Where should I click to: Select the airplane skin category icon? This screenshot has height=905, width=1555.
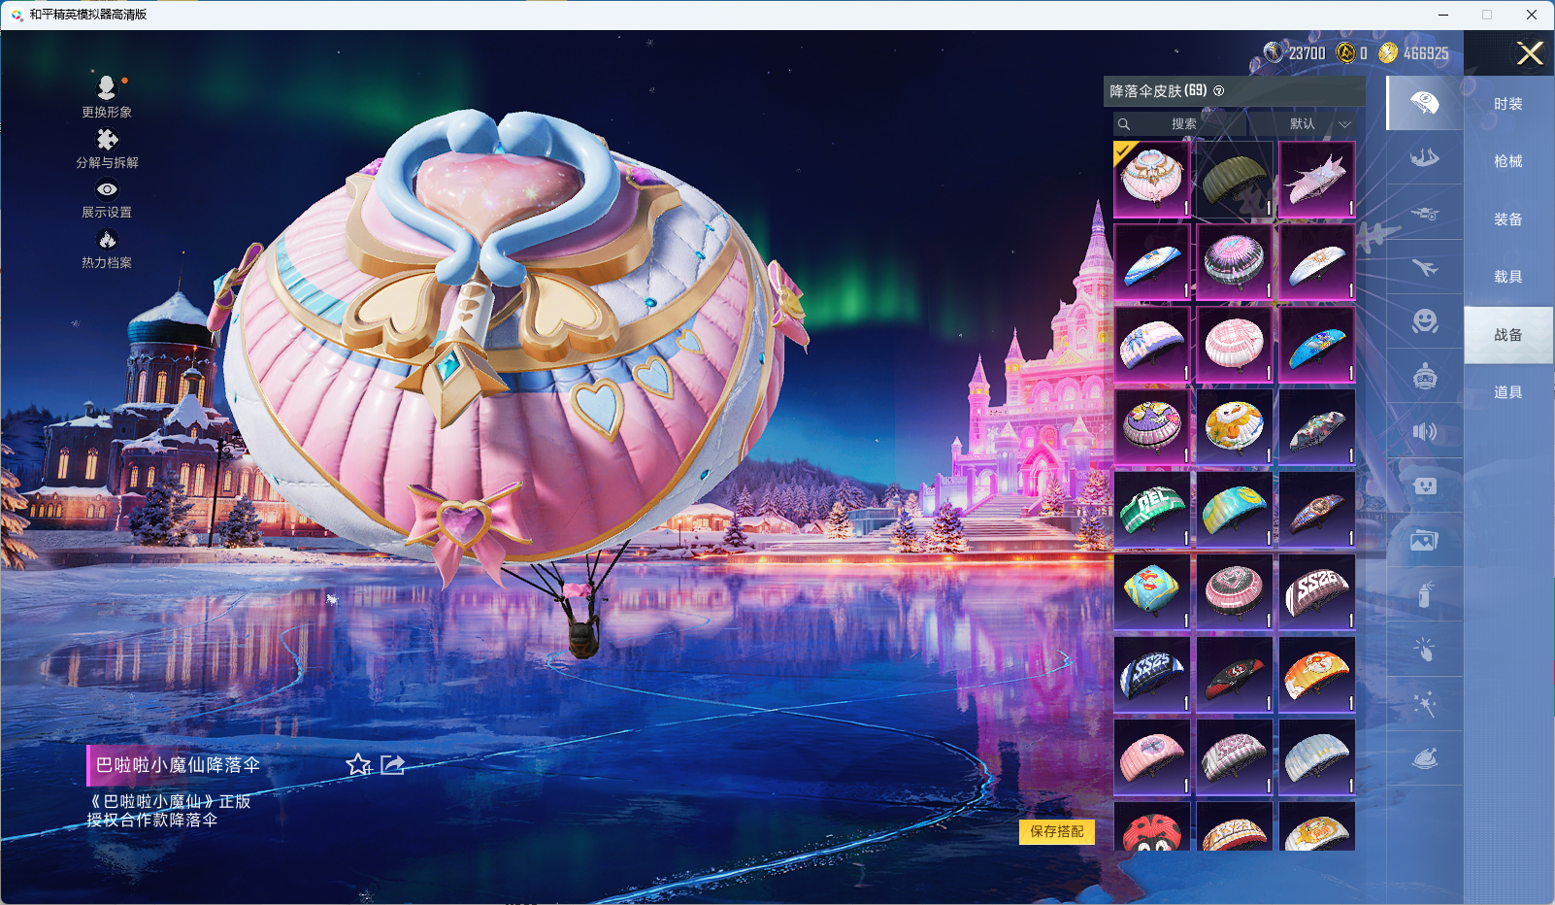(x=1424, y=267)
